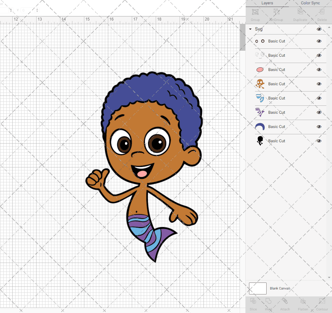Hide the pink tongue Basic Cut layer

pyautogui.click(x=319, y=70)
